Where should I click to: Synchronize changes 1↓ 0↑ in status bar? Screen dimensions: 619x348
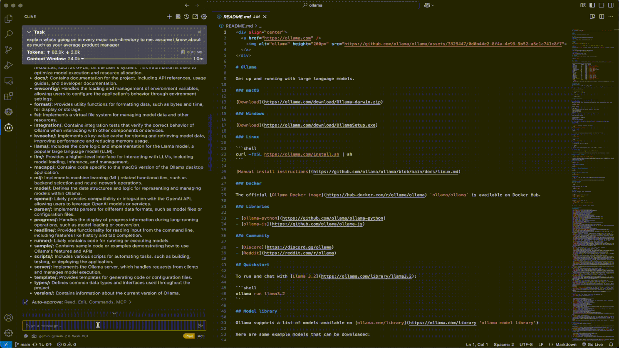[42, 344]
